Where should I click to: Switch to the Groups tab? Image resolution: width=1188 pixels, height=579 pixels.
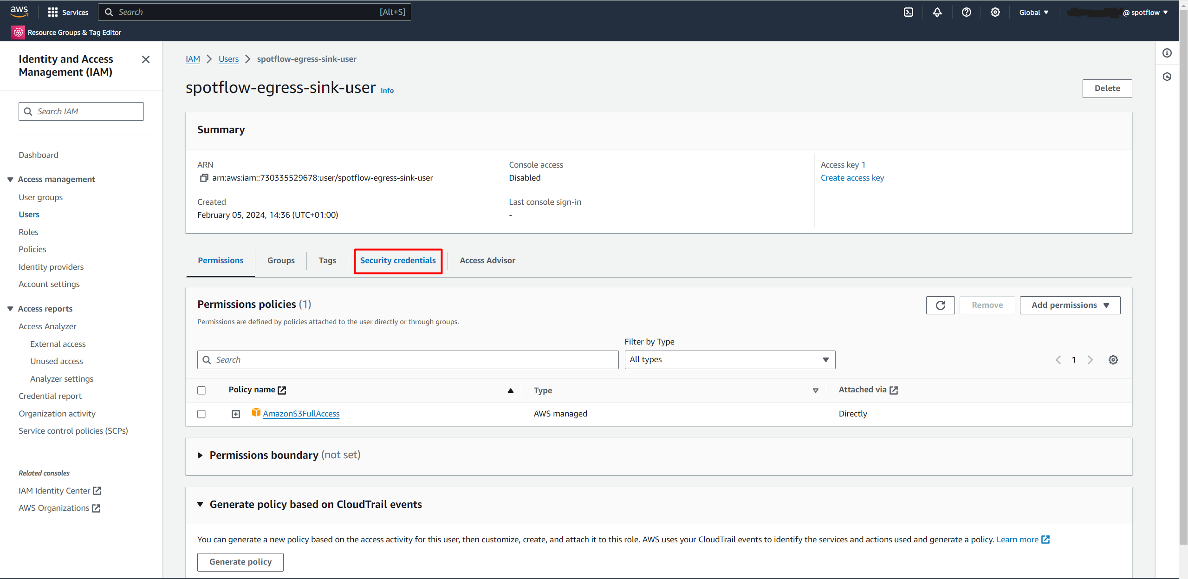point(281,260)
